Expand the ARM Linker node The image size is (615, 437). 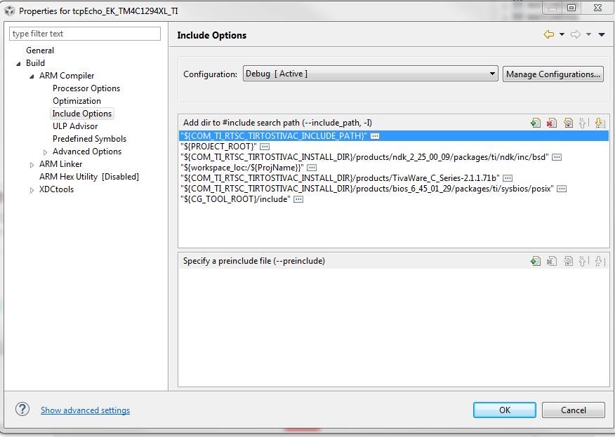tap(32, 165)
